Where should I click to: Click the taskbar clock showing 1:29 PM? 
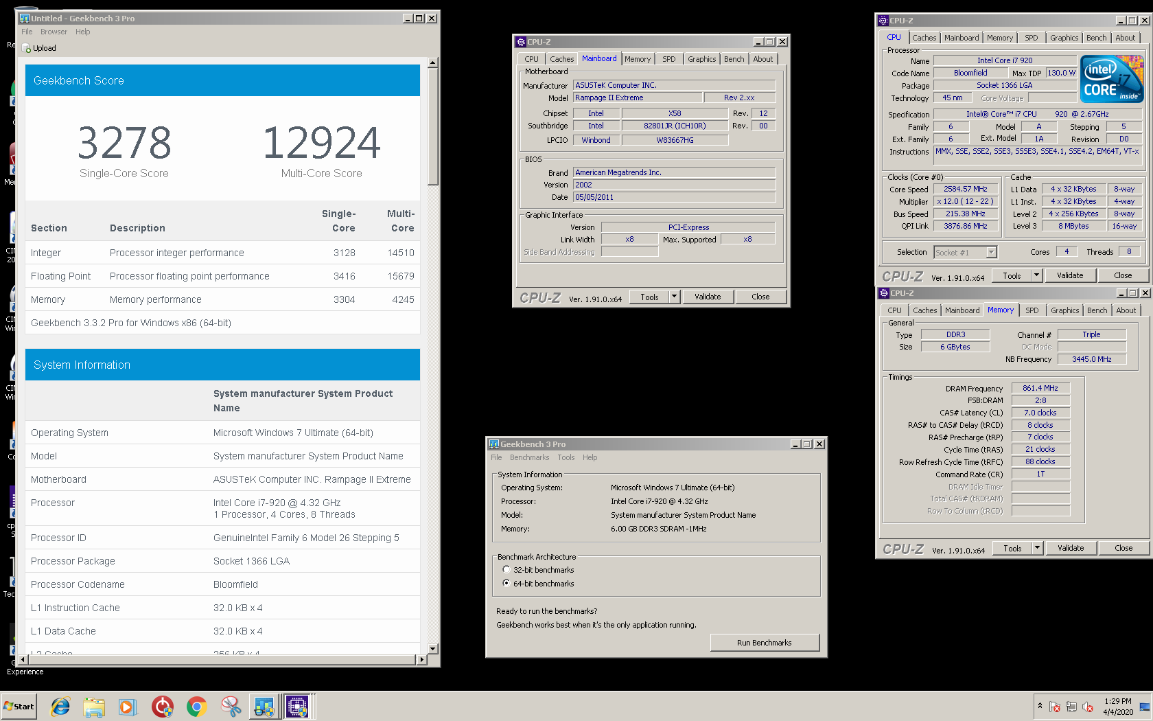1118,707
